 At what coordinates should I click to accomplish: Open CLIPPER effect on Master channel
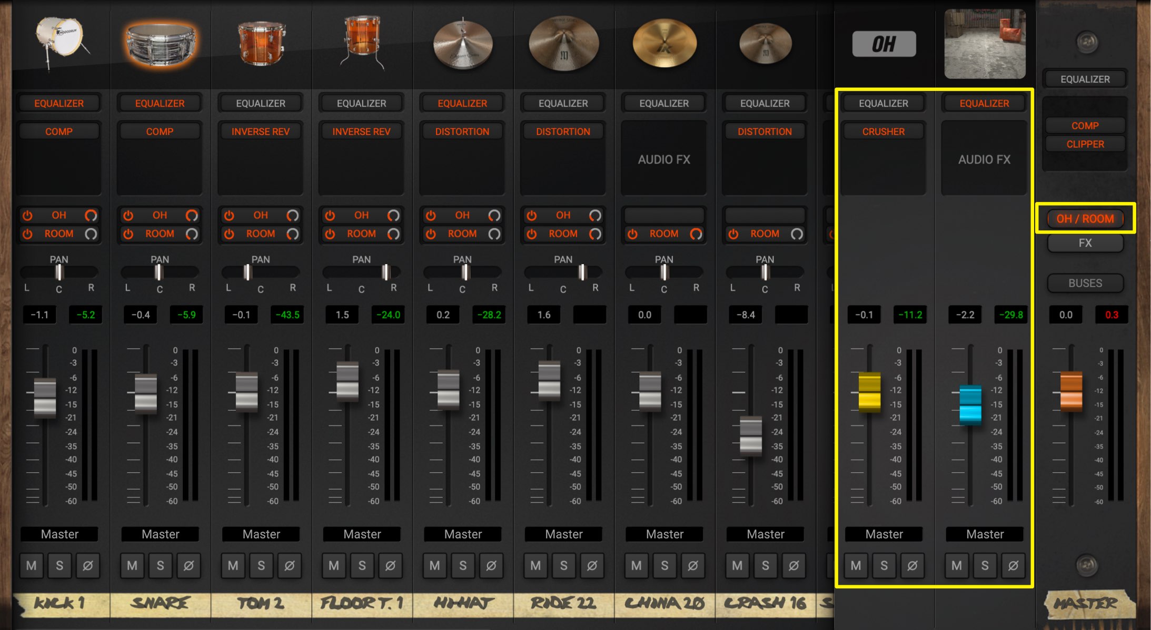click(1085, 144)
